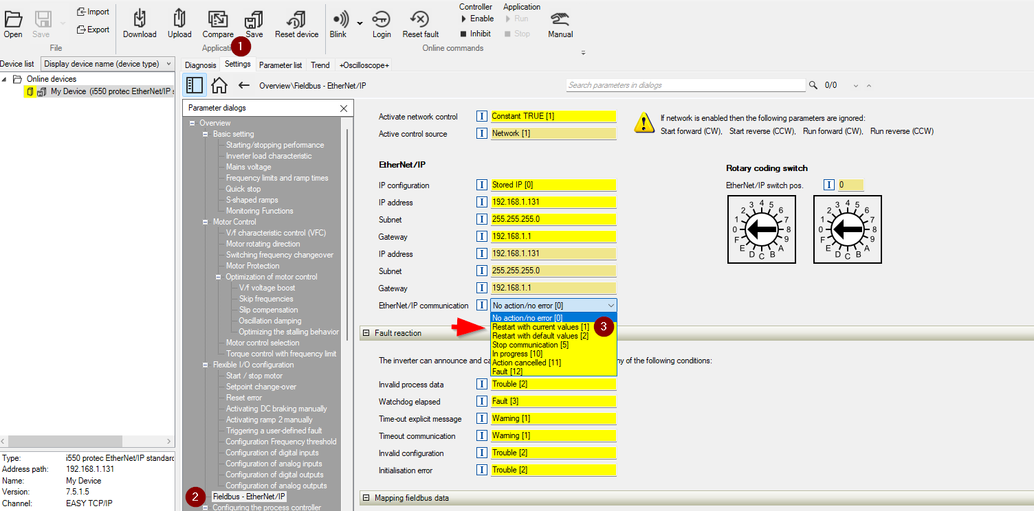
Task: Collapse the Flexible I/O configuration node
Action: pos(205,365)
